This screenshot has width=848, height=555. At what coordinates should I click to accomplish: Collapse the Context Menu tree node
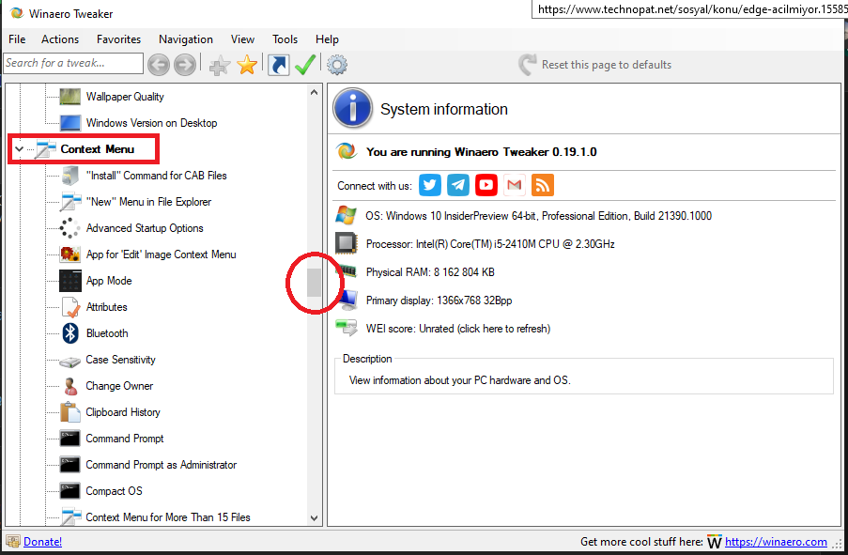pos(20,148)
